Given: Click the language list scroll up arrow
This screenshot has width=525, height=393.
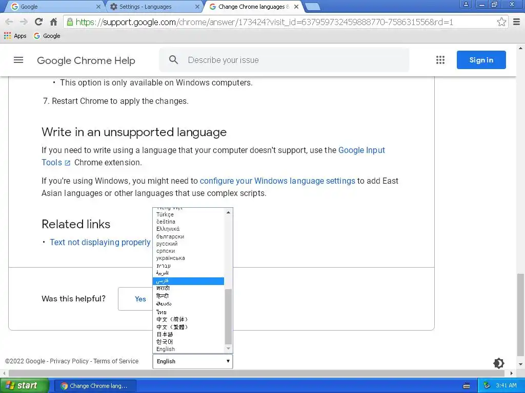Looking at the screenshot, I should tap(228, 212).
